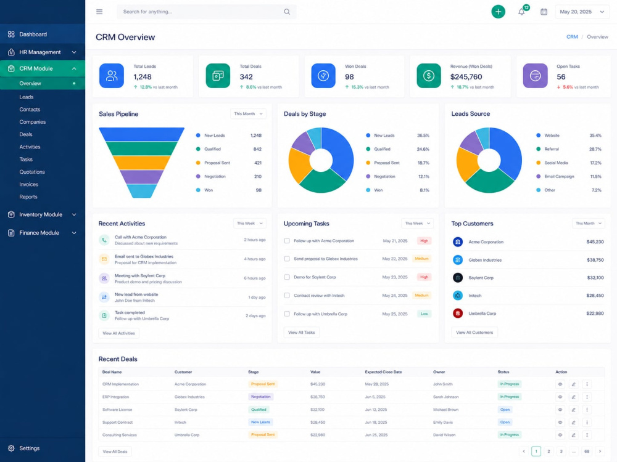Click View All Customers button
The width and height of the screenshot is (617, 462).
click(x=474, y=333)
